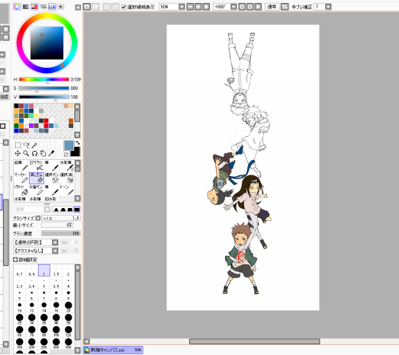Rotate canvas clockwise button
399x355 pixels.
[250, 7]
